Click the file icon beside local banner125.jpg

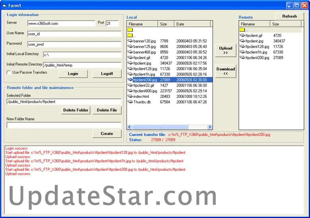tap(130, 46)
